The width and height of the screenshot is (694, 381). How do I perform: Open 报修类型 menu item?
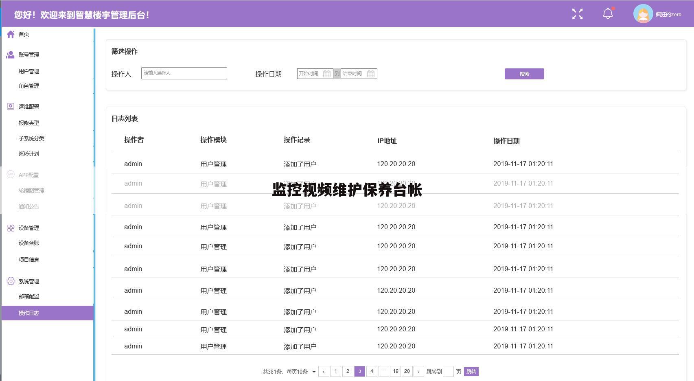click(x=29, y=123)
